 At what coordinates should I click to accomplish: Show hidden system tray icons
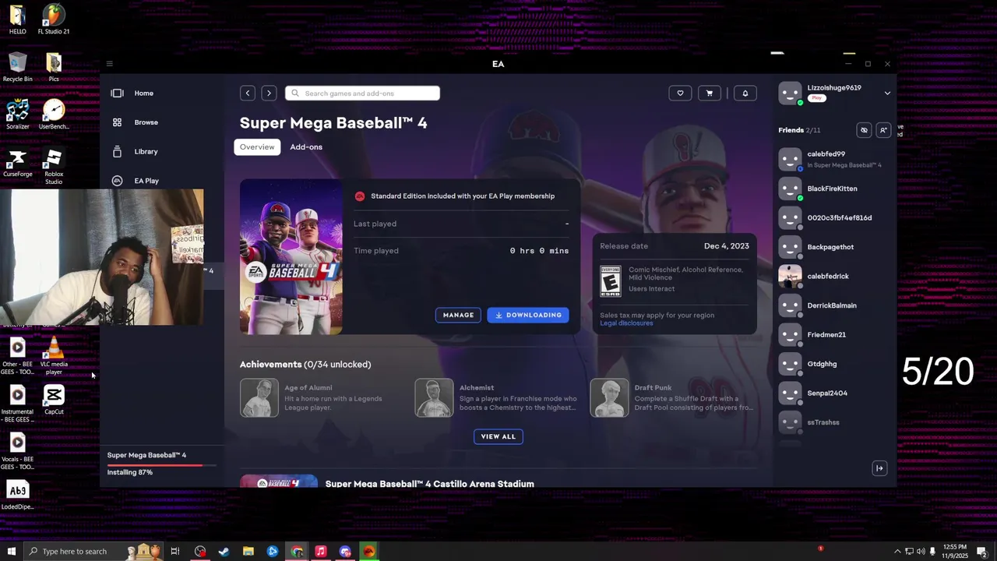pyautogui.click(x=897, y=552)
